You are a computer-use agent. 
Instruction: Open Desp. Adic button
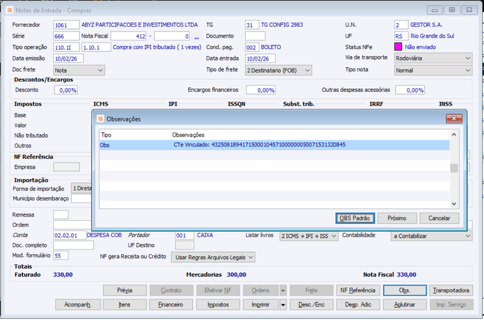pos(358,305)
